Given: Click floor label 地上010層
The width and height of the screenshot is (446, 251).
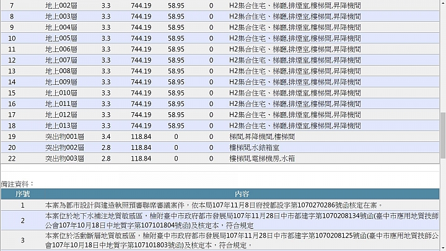Looking at the screenshot, I should pos(61,93).
